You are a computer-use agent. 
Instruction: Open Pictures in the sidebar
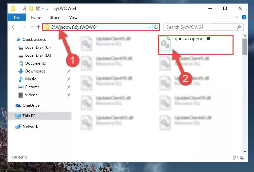coord(32,87)
